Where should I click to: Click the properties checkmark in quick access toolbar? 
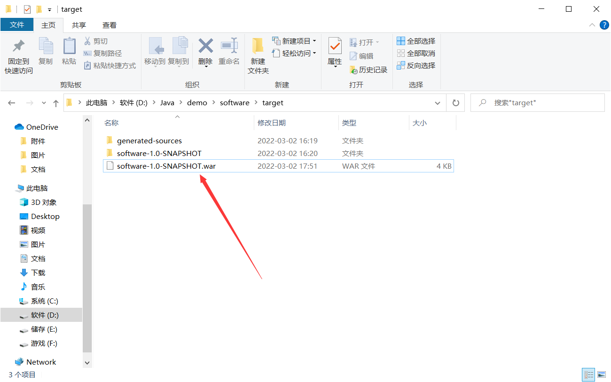click(x=27, y=9)
